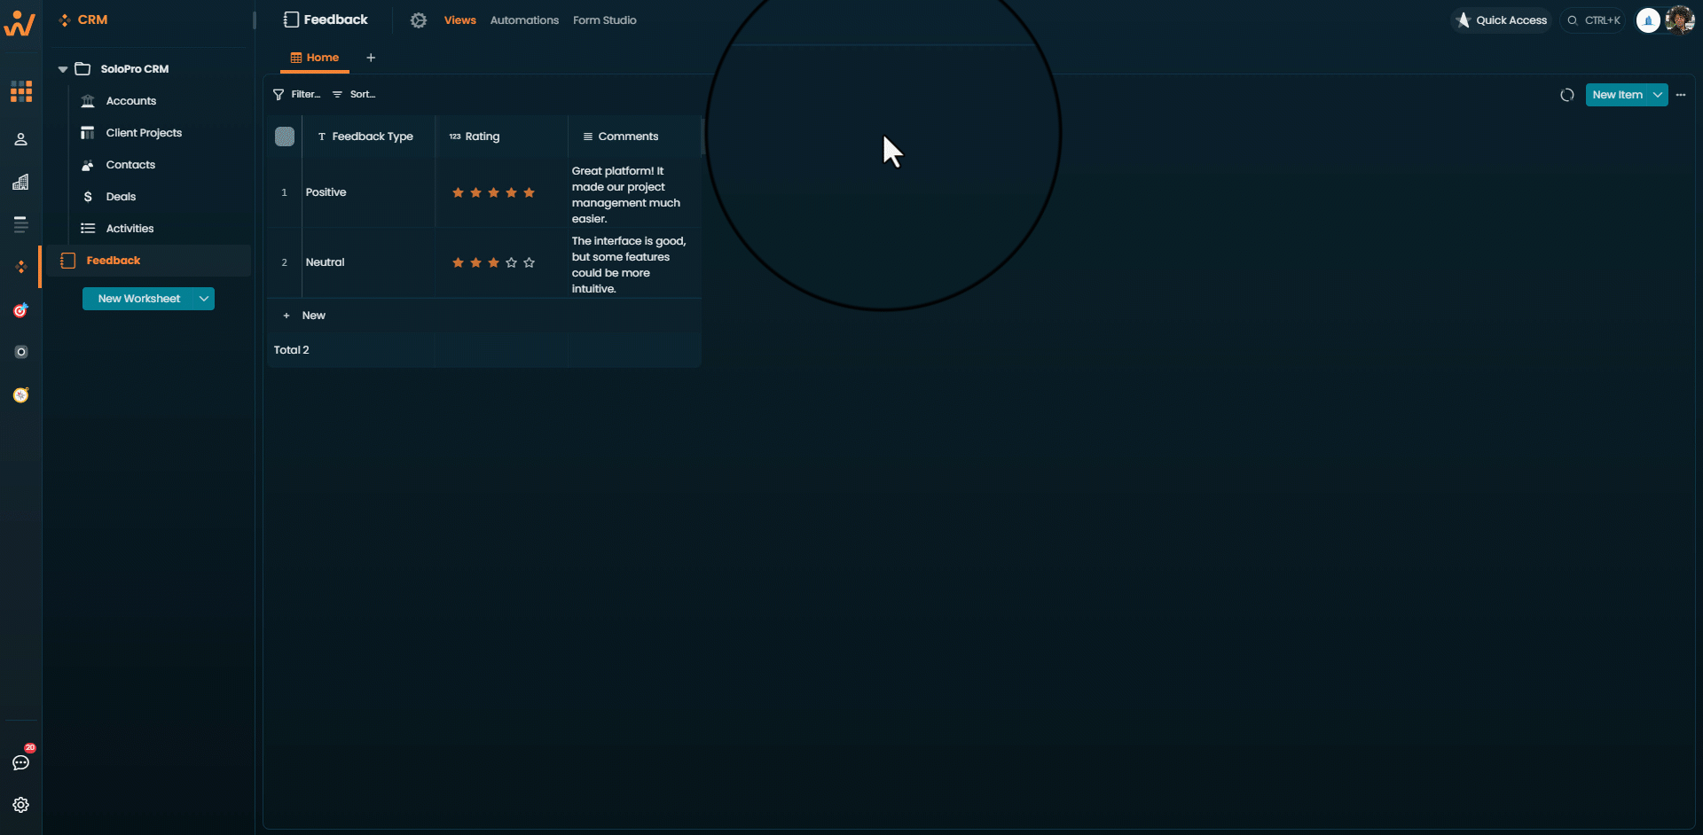Click the New Worksheet button
This screenshot has width=1703, height=835.
(139, 299)
